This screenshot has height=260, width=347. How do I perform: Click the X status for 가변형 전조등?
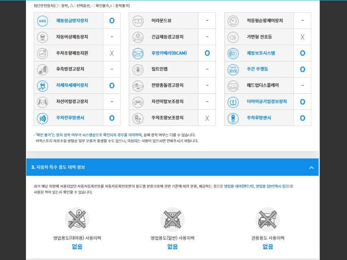click(302, 37)
